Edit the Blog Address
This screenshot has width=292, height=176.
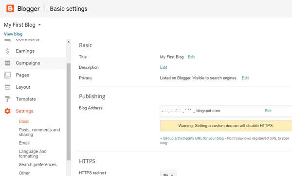tap(268, 111)
